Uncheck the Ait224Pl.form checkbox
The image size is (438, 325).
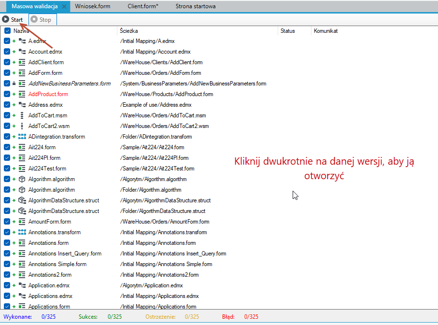(7, 158)
